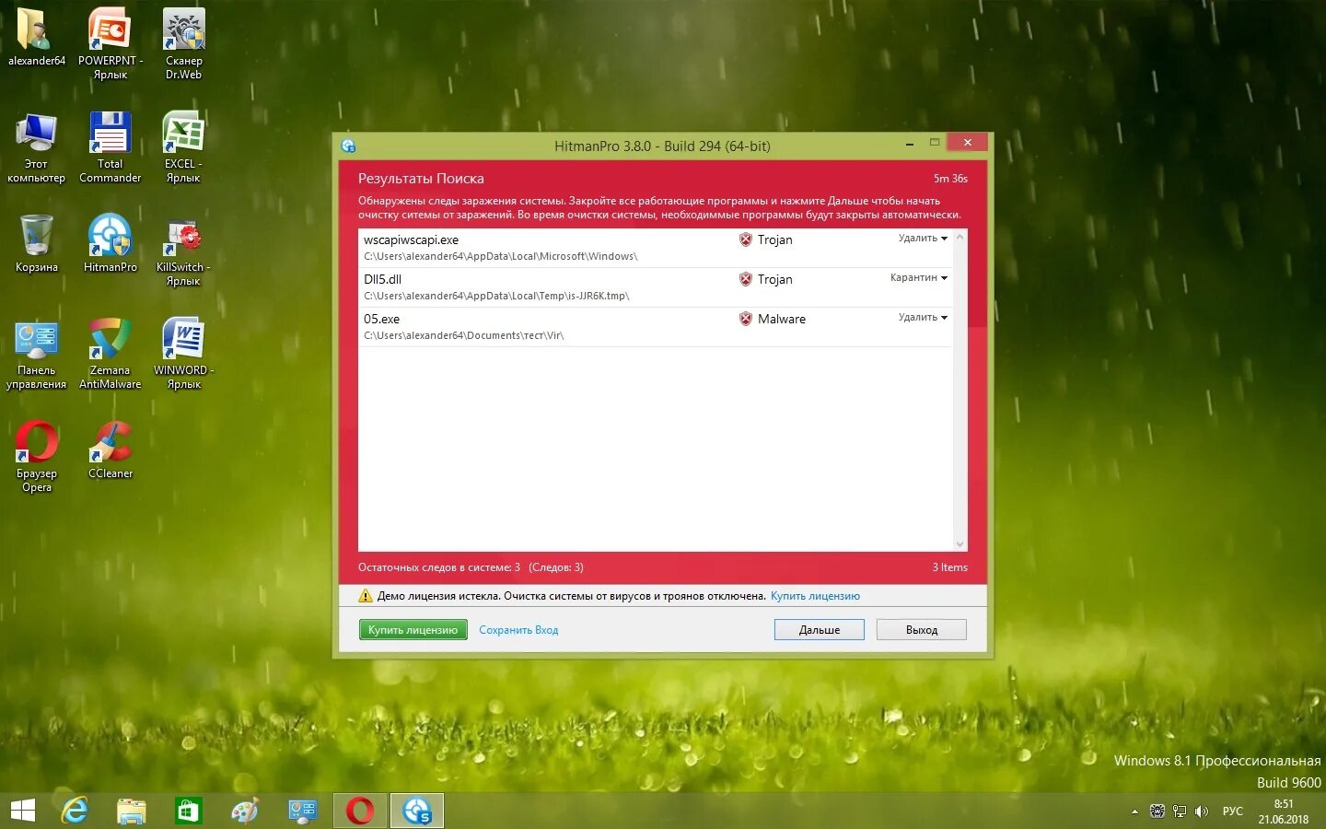The height and width of the screenshot is (829, 1326).
Task: Open the POWERPNT shortcut icon
Action: click(x=110, y=29)
